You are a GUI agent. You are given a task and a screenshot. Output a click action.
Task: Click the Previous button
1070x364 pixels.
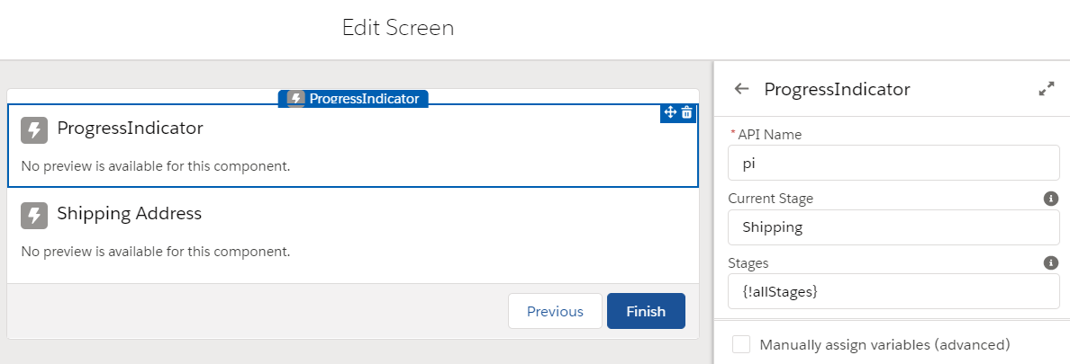coord(555,311)
